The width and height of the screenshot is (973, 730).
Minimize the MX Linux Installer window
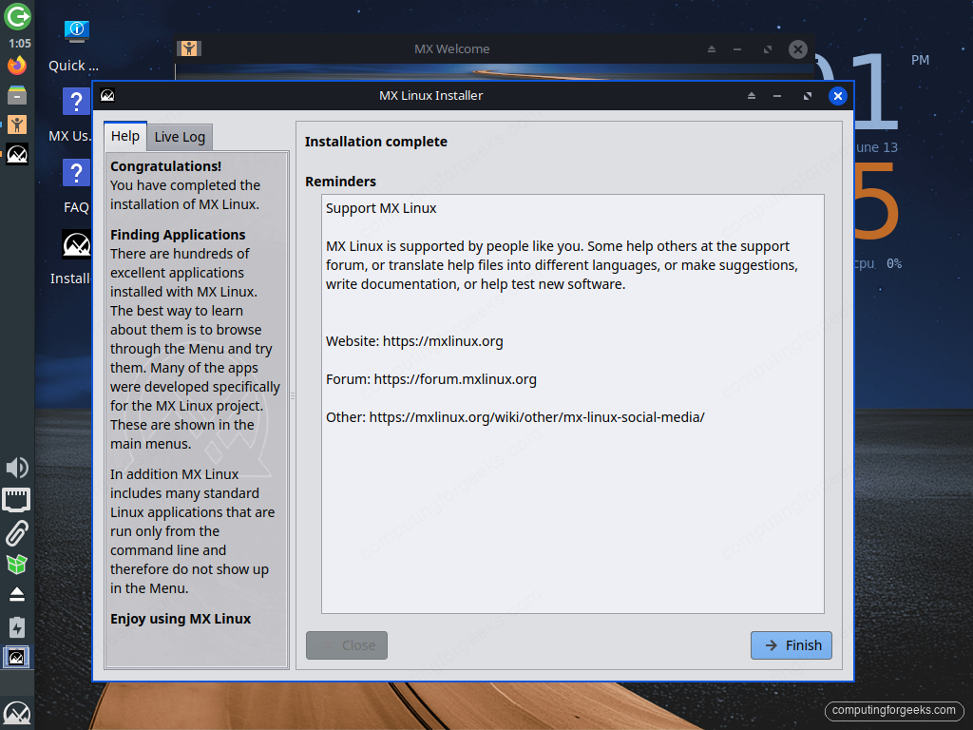(x=777, y=96)
